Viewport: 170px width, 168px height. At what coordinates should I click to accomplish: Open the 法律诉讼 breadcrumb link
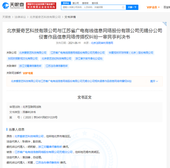click(x=20, y=17)
